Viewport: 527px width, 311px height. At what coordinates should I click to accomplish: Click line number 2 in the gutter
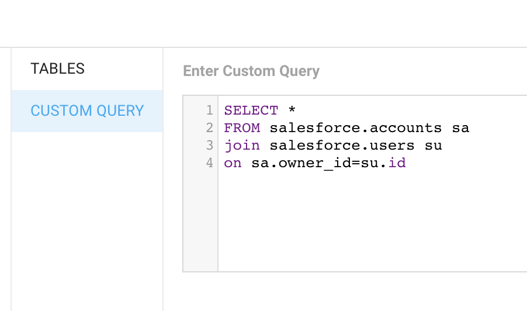(210, 128)
